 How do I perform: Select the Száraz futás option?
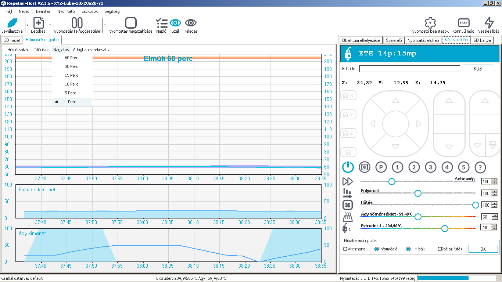pyautogui.click(x=440, y=249)
